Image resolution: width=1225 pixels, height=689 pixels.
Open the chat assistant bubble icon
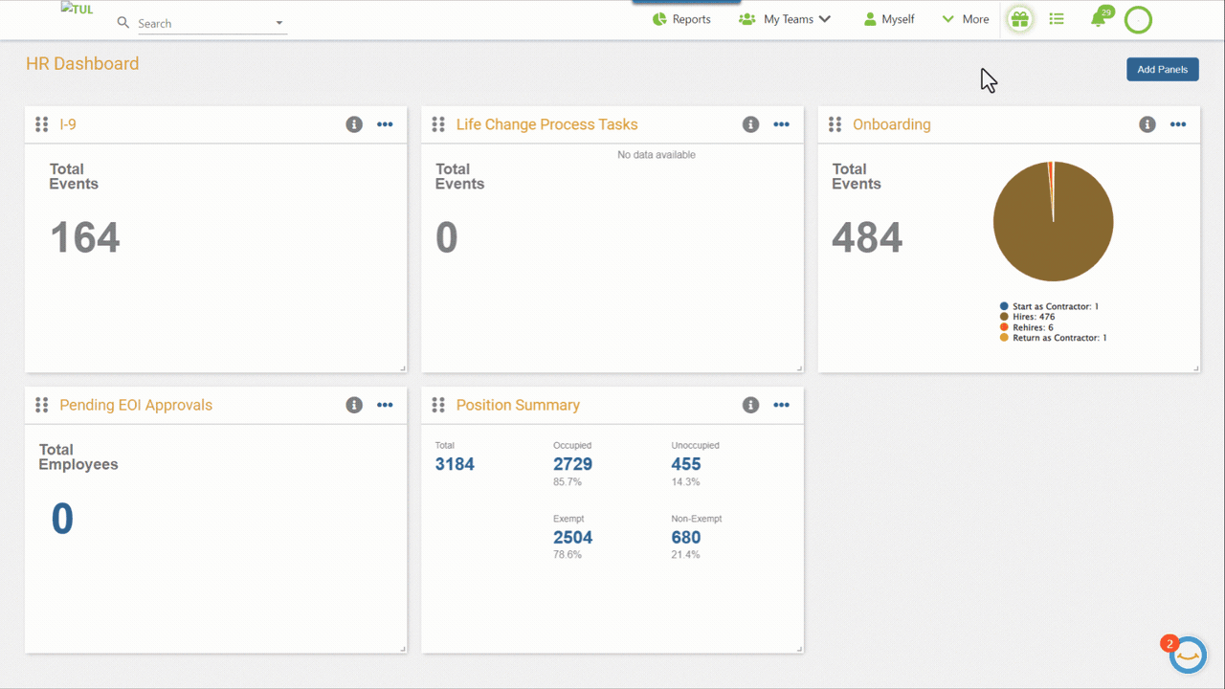(1188, 656)
